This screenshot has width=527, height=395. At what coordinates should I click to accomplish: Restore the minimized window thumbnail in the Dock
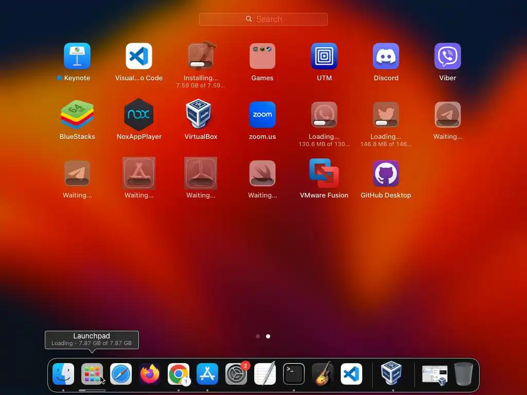435,375
